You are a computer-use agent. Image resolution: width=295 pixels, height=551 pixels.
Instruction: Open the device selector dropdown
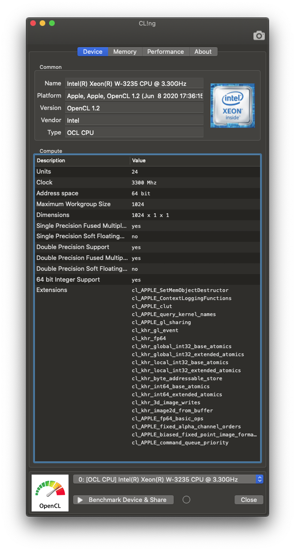tap(168, 479)
